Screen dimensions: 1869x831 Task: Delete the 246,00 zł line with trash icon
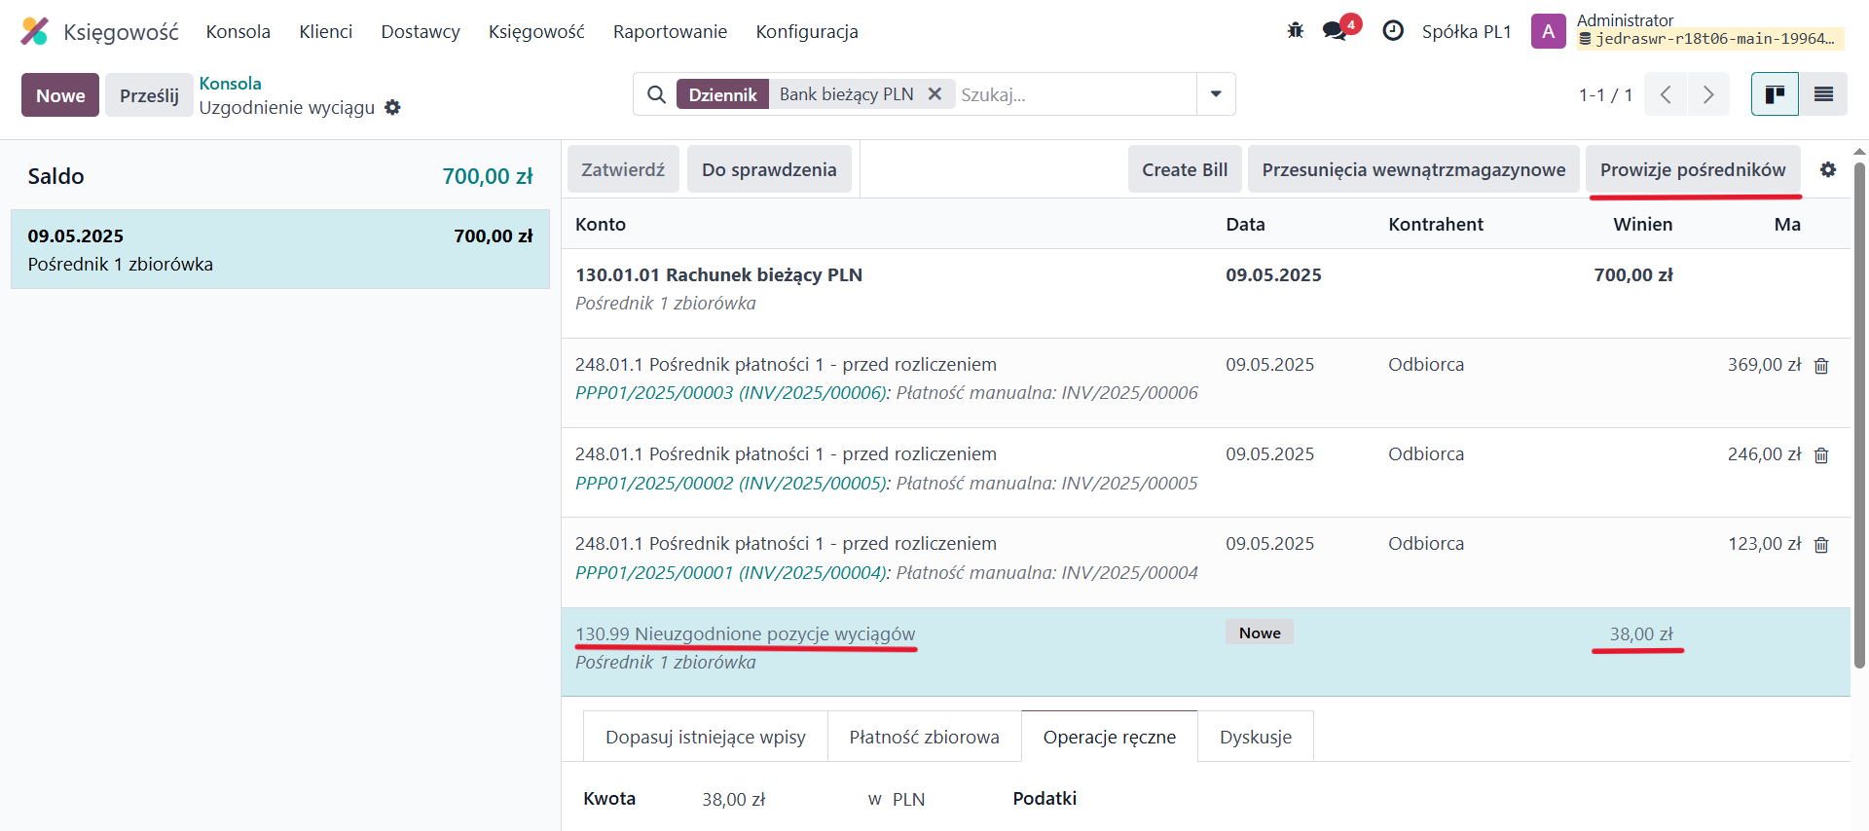(1821, 455)
